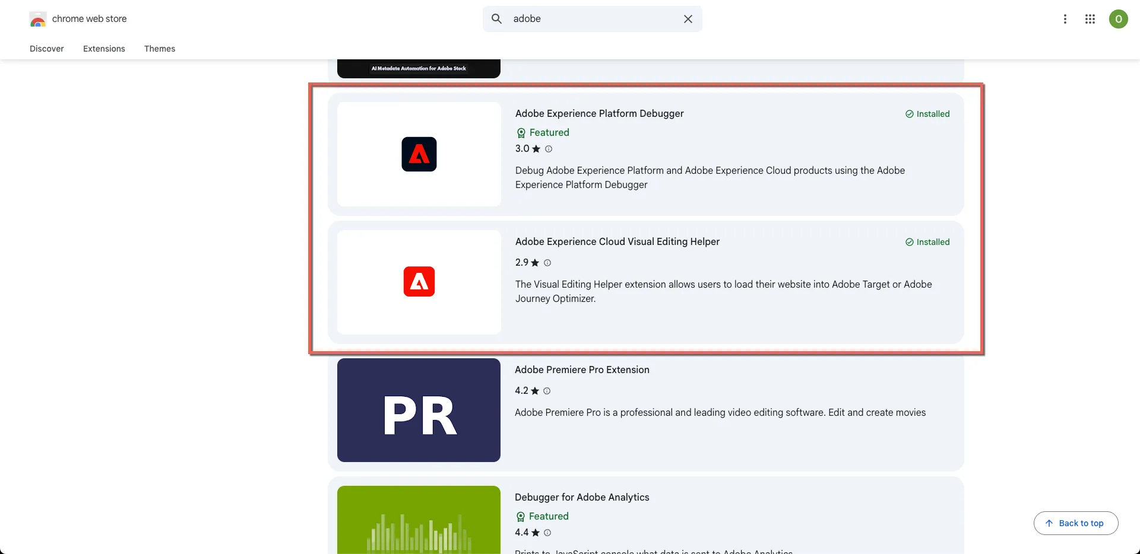Click the search magnifier icon

(x=497, y=19)
